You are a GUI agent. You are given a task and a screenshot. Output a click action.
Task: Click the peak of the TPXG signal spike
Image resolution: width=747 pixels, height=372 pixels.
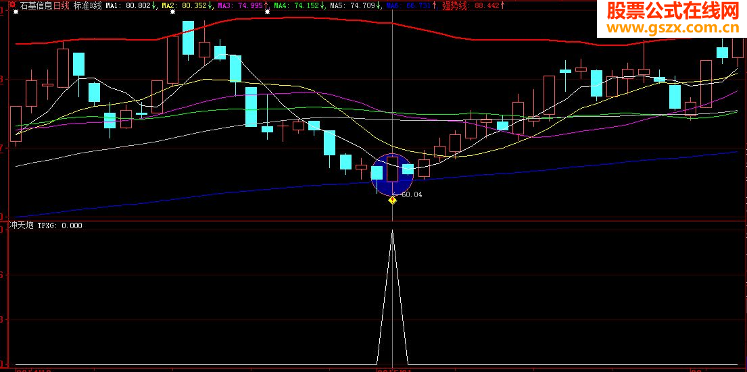coord(392,230)
